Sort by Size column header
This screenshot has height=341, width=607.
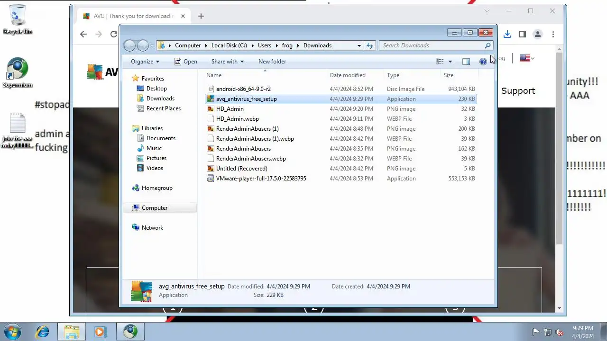click(x=459, y=75)
